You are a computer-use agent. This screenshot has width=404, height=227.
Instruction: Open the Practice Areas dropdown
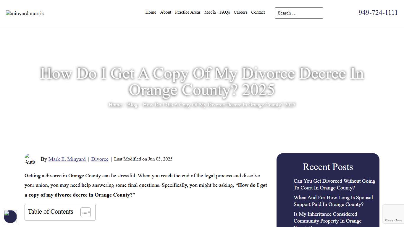188,12
